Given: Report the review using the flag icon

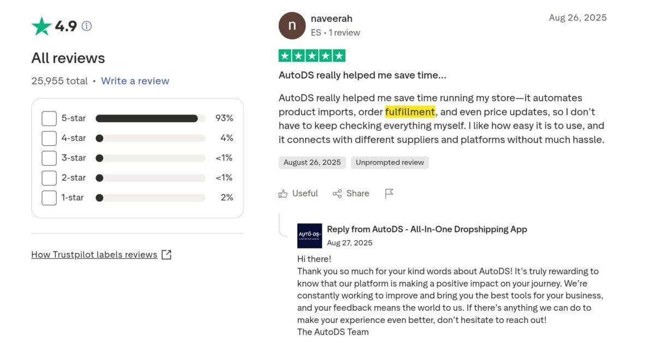Looking at the screenshot, I should (389, 193).
